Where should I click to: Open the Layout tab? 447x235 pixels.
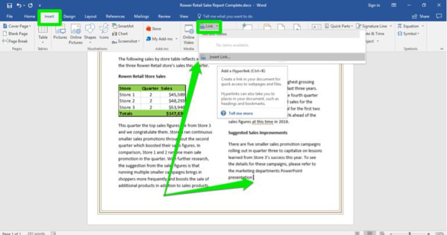click(90, 16)
